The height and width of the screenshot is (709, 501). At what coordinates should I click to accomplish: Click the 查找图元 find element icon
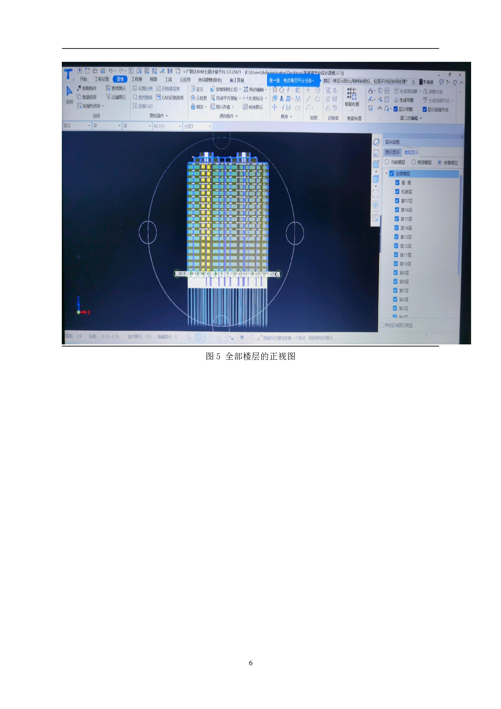[x=108, y=88]
